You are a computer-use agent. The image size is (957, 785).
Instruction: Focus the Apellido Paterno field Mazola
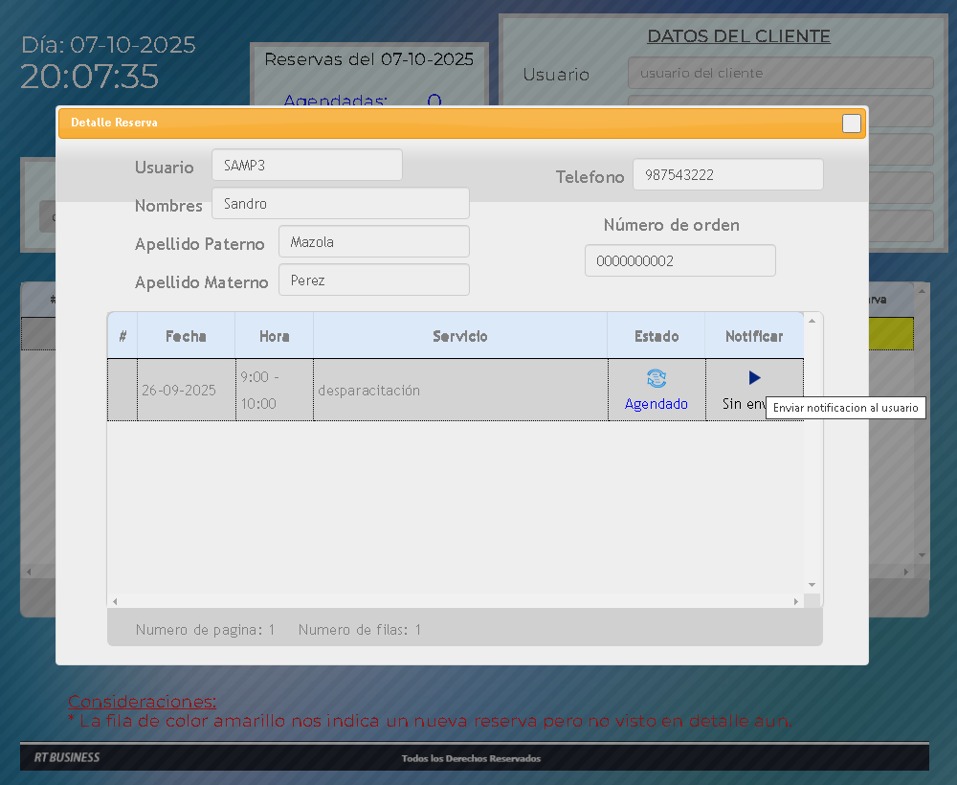373,241
